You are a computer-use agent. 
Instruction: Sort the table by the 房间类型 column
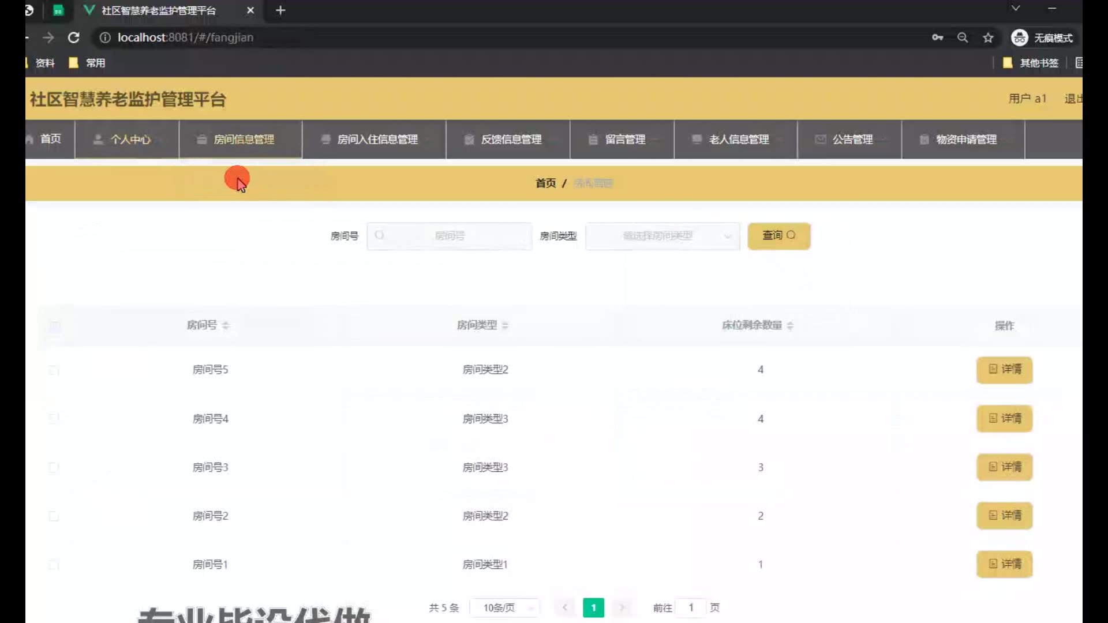505,325
